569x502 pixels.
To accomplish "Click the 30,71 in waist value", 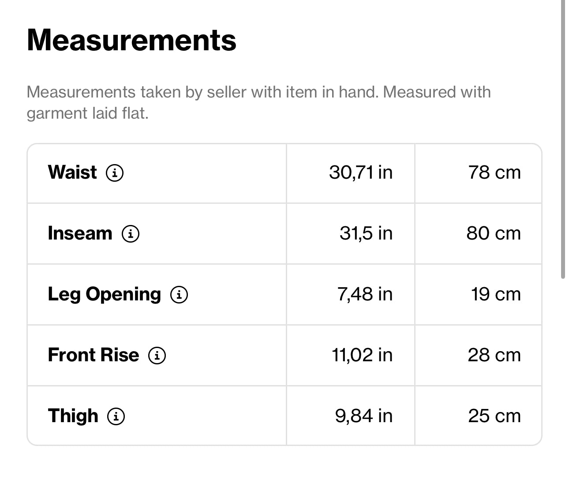I will (x=360, y=172).
